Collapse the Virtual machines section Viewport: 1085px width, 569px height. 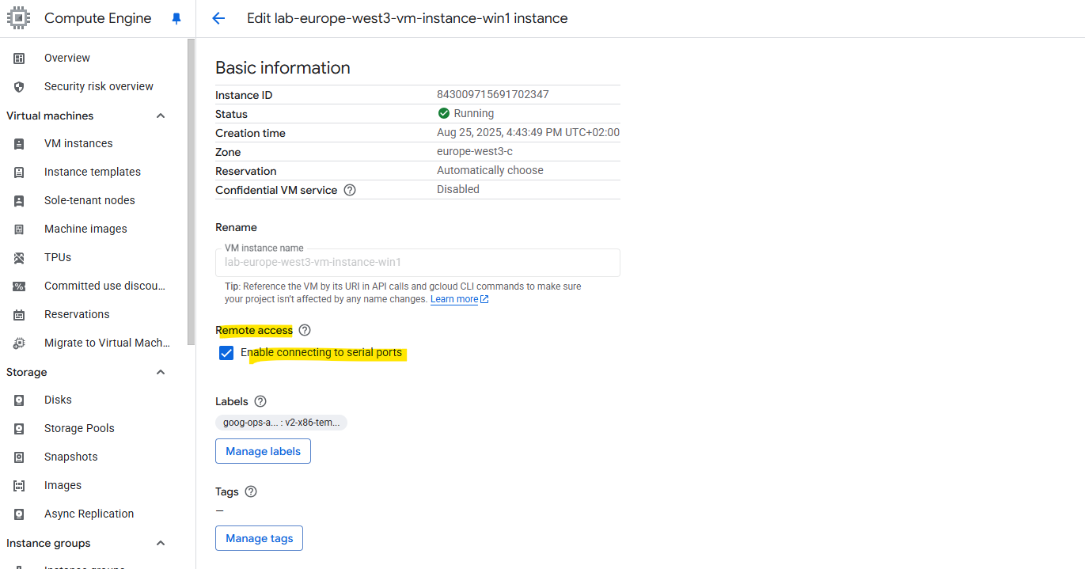coord(161,116)
